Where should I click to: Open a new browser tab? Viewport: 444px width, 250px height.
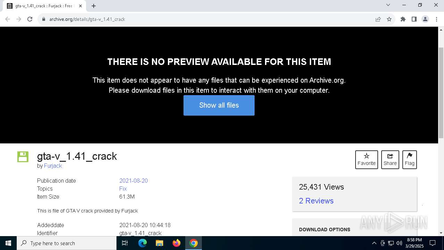[94, 6]
